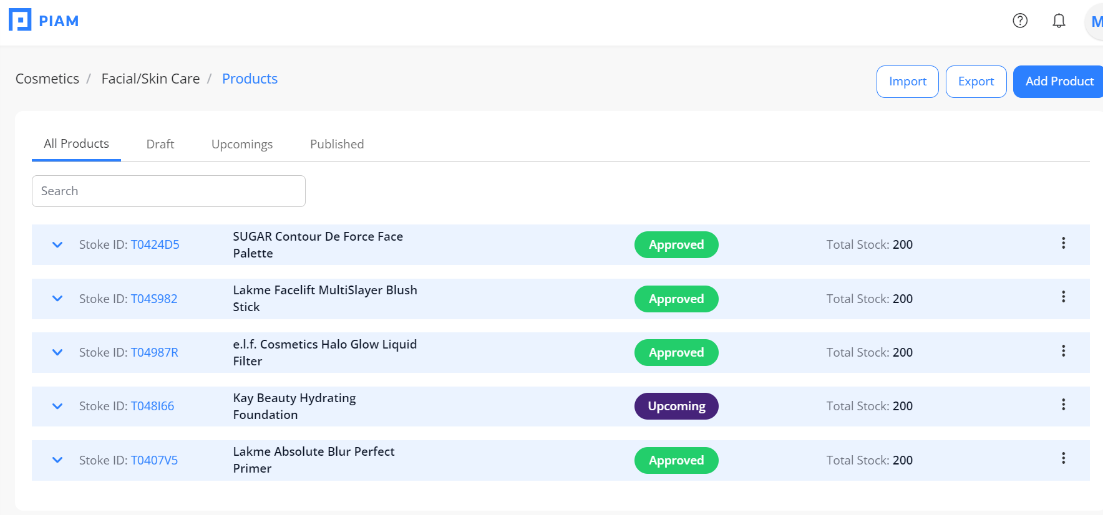Image resolution: width=1103 pixels, height=515 pixels.
Task: Open kebab menu for e.l.f. Cosmetics row
Action: coord(1064,351)
